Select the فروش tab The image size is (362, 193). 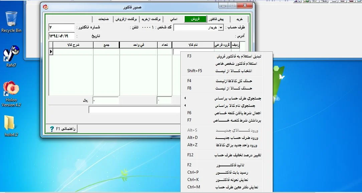[195, 19]
